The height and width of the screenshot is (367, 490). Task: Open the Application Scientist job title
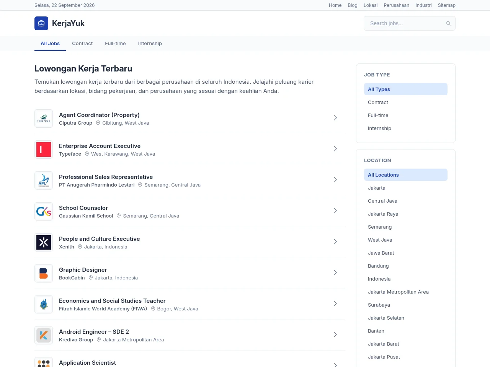(x=87, y=362)
